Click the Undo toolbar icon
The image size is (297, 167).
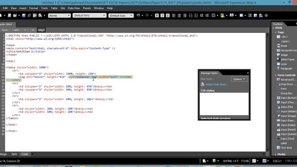click(x=138, y=15)
